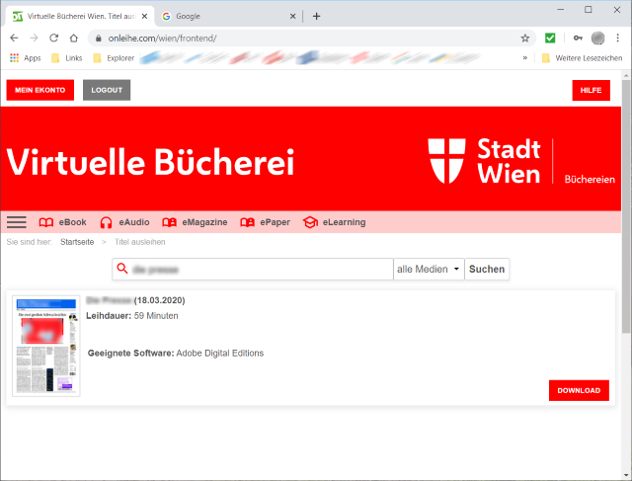Screen dimensions: 632x481
Task: Open the newspaper cover thumbnail
Action: [x=46, y=346]
